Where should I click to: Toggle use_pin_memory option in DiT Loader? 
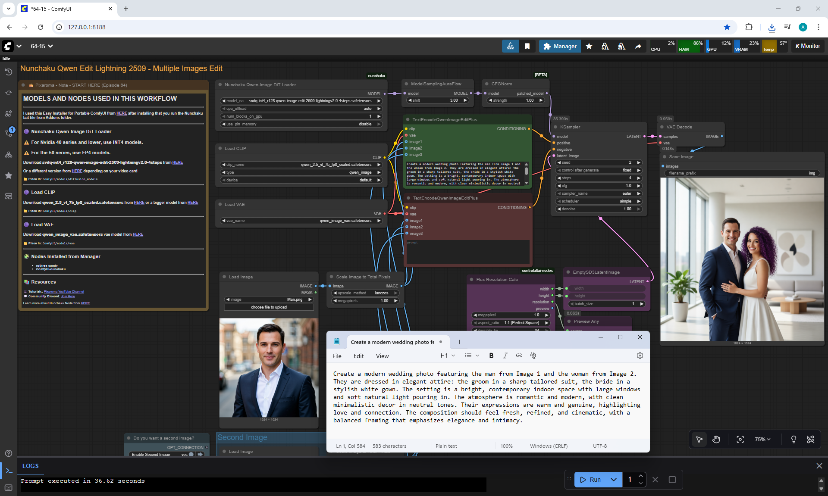(301, 124)
